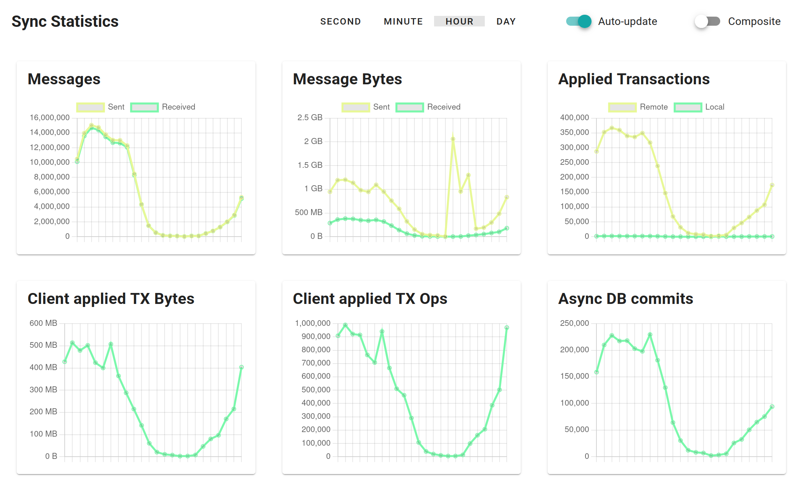Click the Message Bytes card title

[x=347, y=79]
